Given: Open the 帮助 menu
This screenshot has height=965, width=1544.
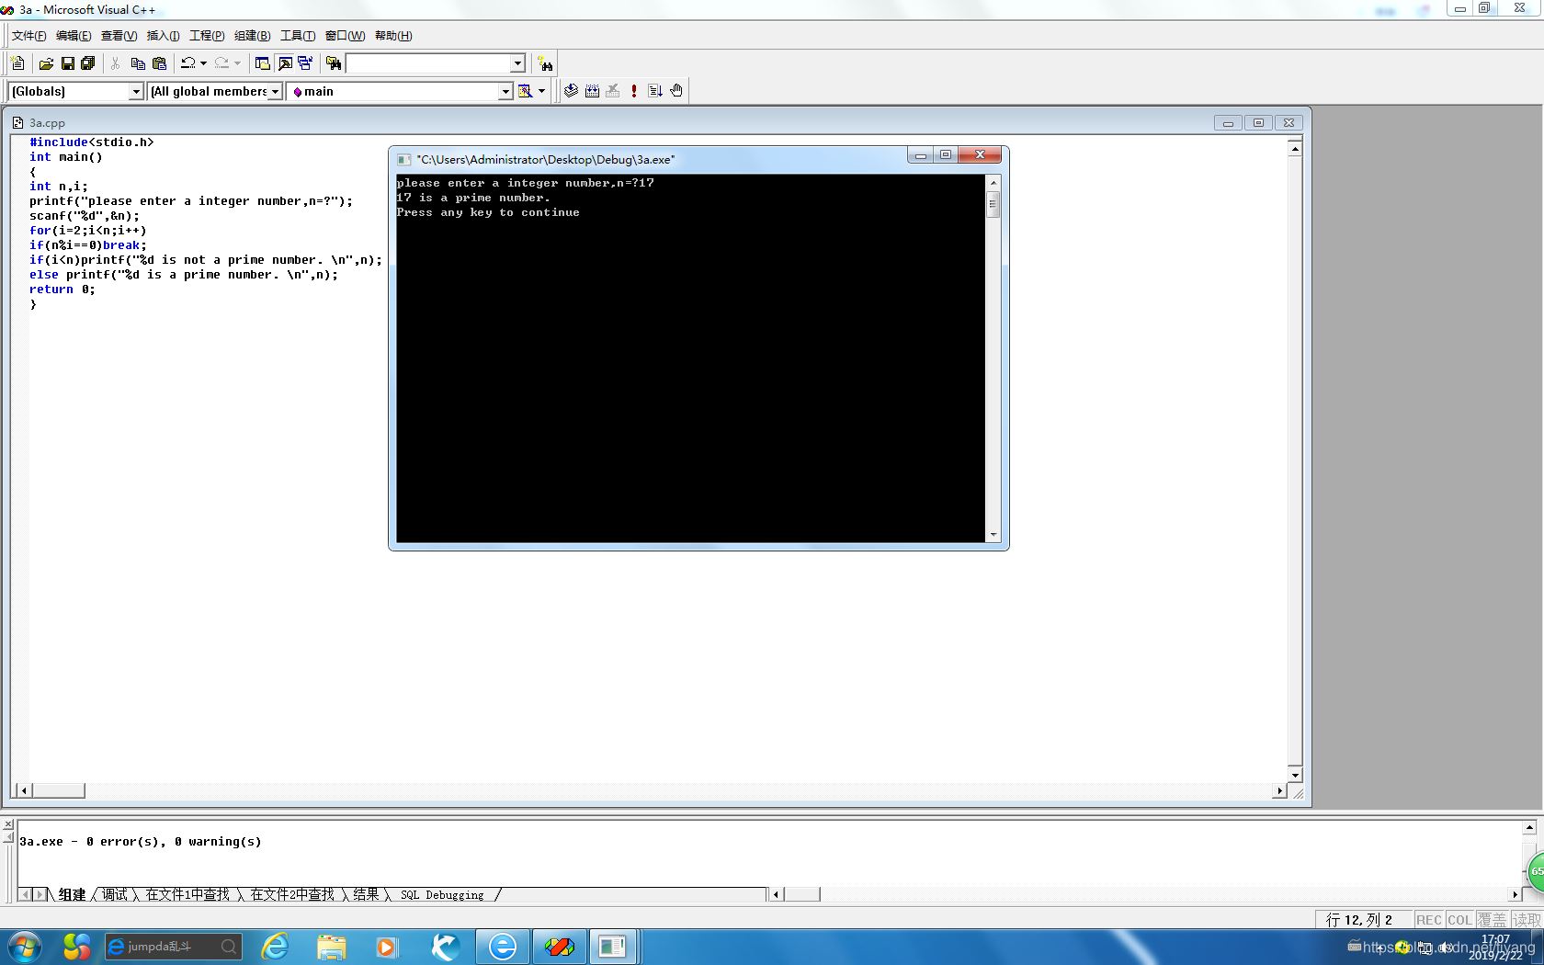Looking at the screenshot, I should click(393, 36).
